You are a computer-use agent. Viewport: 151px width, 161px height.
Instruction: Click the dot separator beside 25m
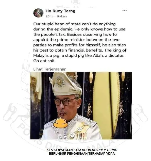[55, 17]
